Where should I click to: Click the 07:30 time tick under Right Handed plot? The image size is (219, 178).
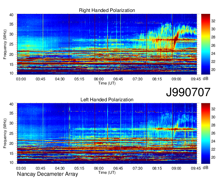pos(138,79)
